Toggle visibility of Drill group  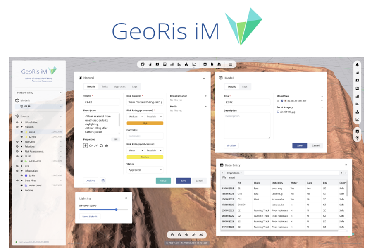pyautogui.click(x=17, y=166)
